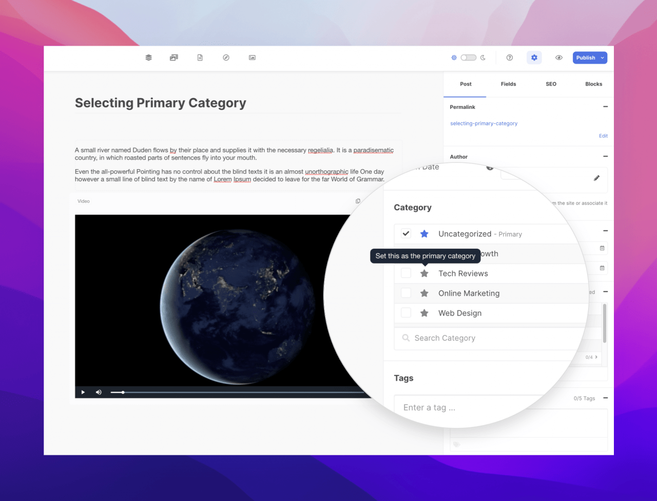Image resolution: width=657 pixels, height=501 pixels.
Task: Open the media gallery toolbar icon
Action: (x=174, y=58)
